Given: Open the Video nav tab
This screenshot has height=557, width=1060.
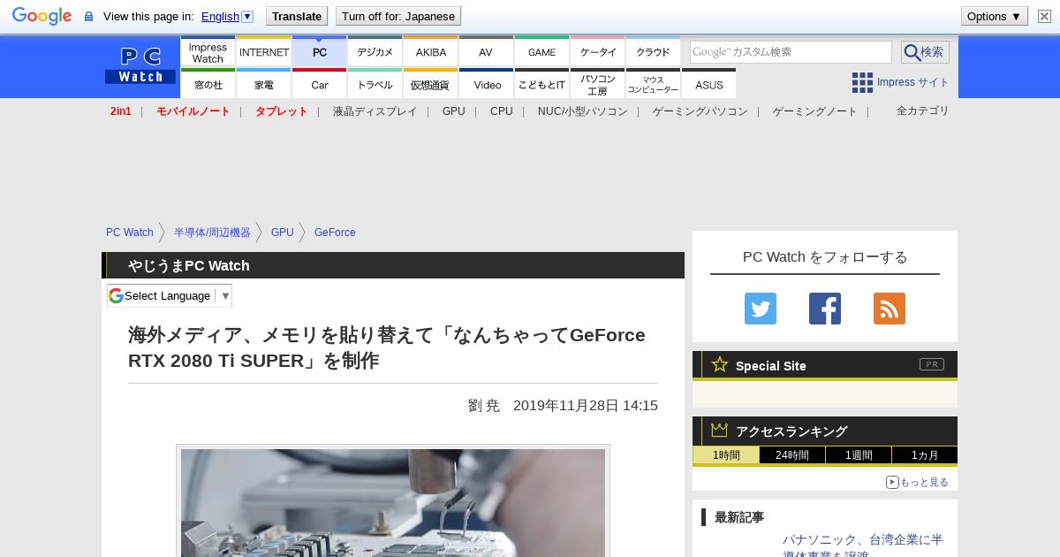Looking at the screenshot, I should [486, 84].
